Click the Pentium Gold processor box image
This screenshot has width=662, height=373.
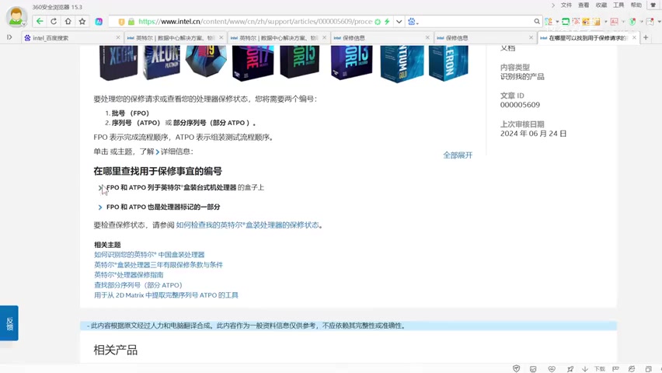402,64
